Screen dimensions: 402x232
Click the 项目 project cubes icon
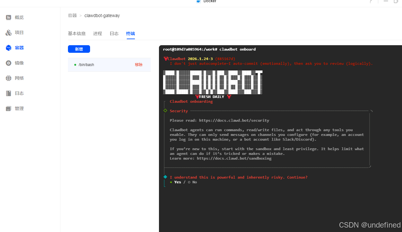tap(9, 33)
